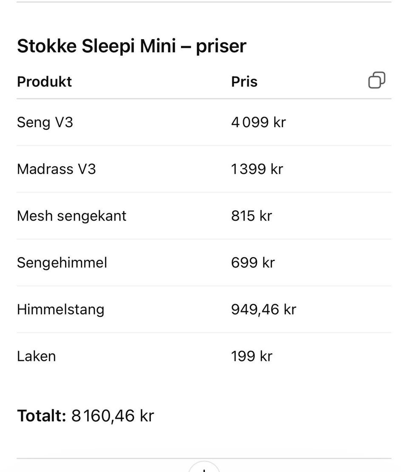Viewport: 408px width, 472px height.
Task: Click the 'Pris' column header
Action: click(244, 81)
